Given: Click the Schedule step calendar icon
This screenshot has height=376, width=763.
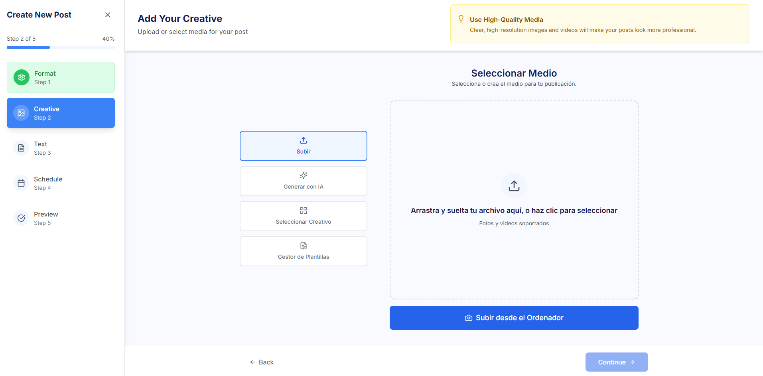Looking at the screenshot, I should (21, 183).
